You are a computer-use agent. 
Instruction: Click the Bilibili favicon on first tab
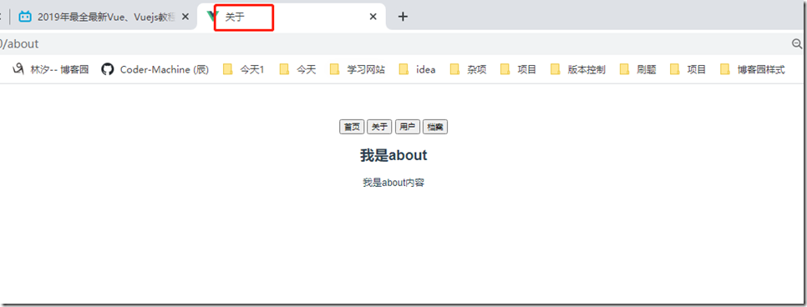tap(25, 17)
